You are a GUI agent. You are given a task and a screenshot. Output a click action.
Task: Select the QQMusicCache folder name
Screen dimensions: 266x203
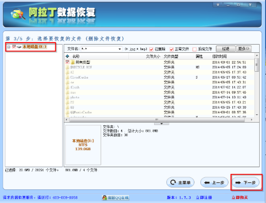tap(81, 112)
